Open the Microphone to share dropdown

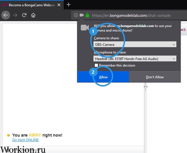(x=135, y=59)
